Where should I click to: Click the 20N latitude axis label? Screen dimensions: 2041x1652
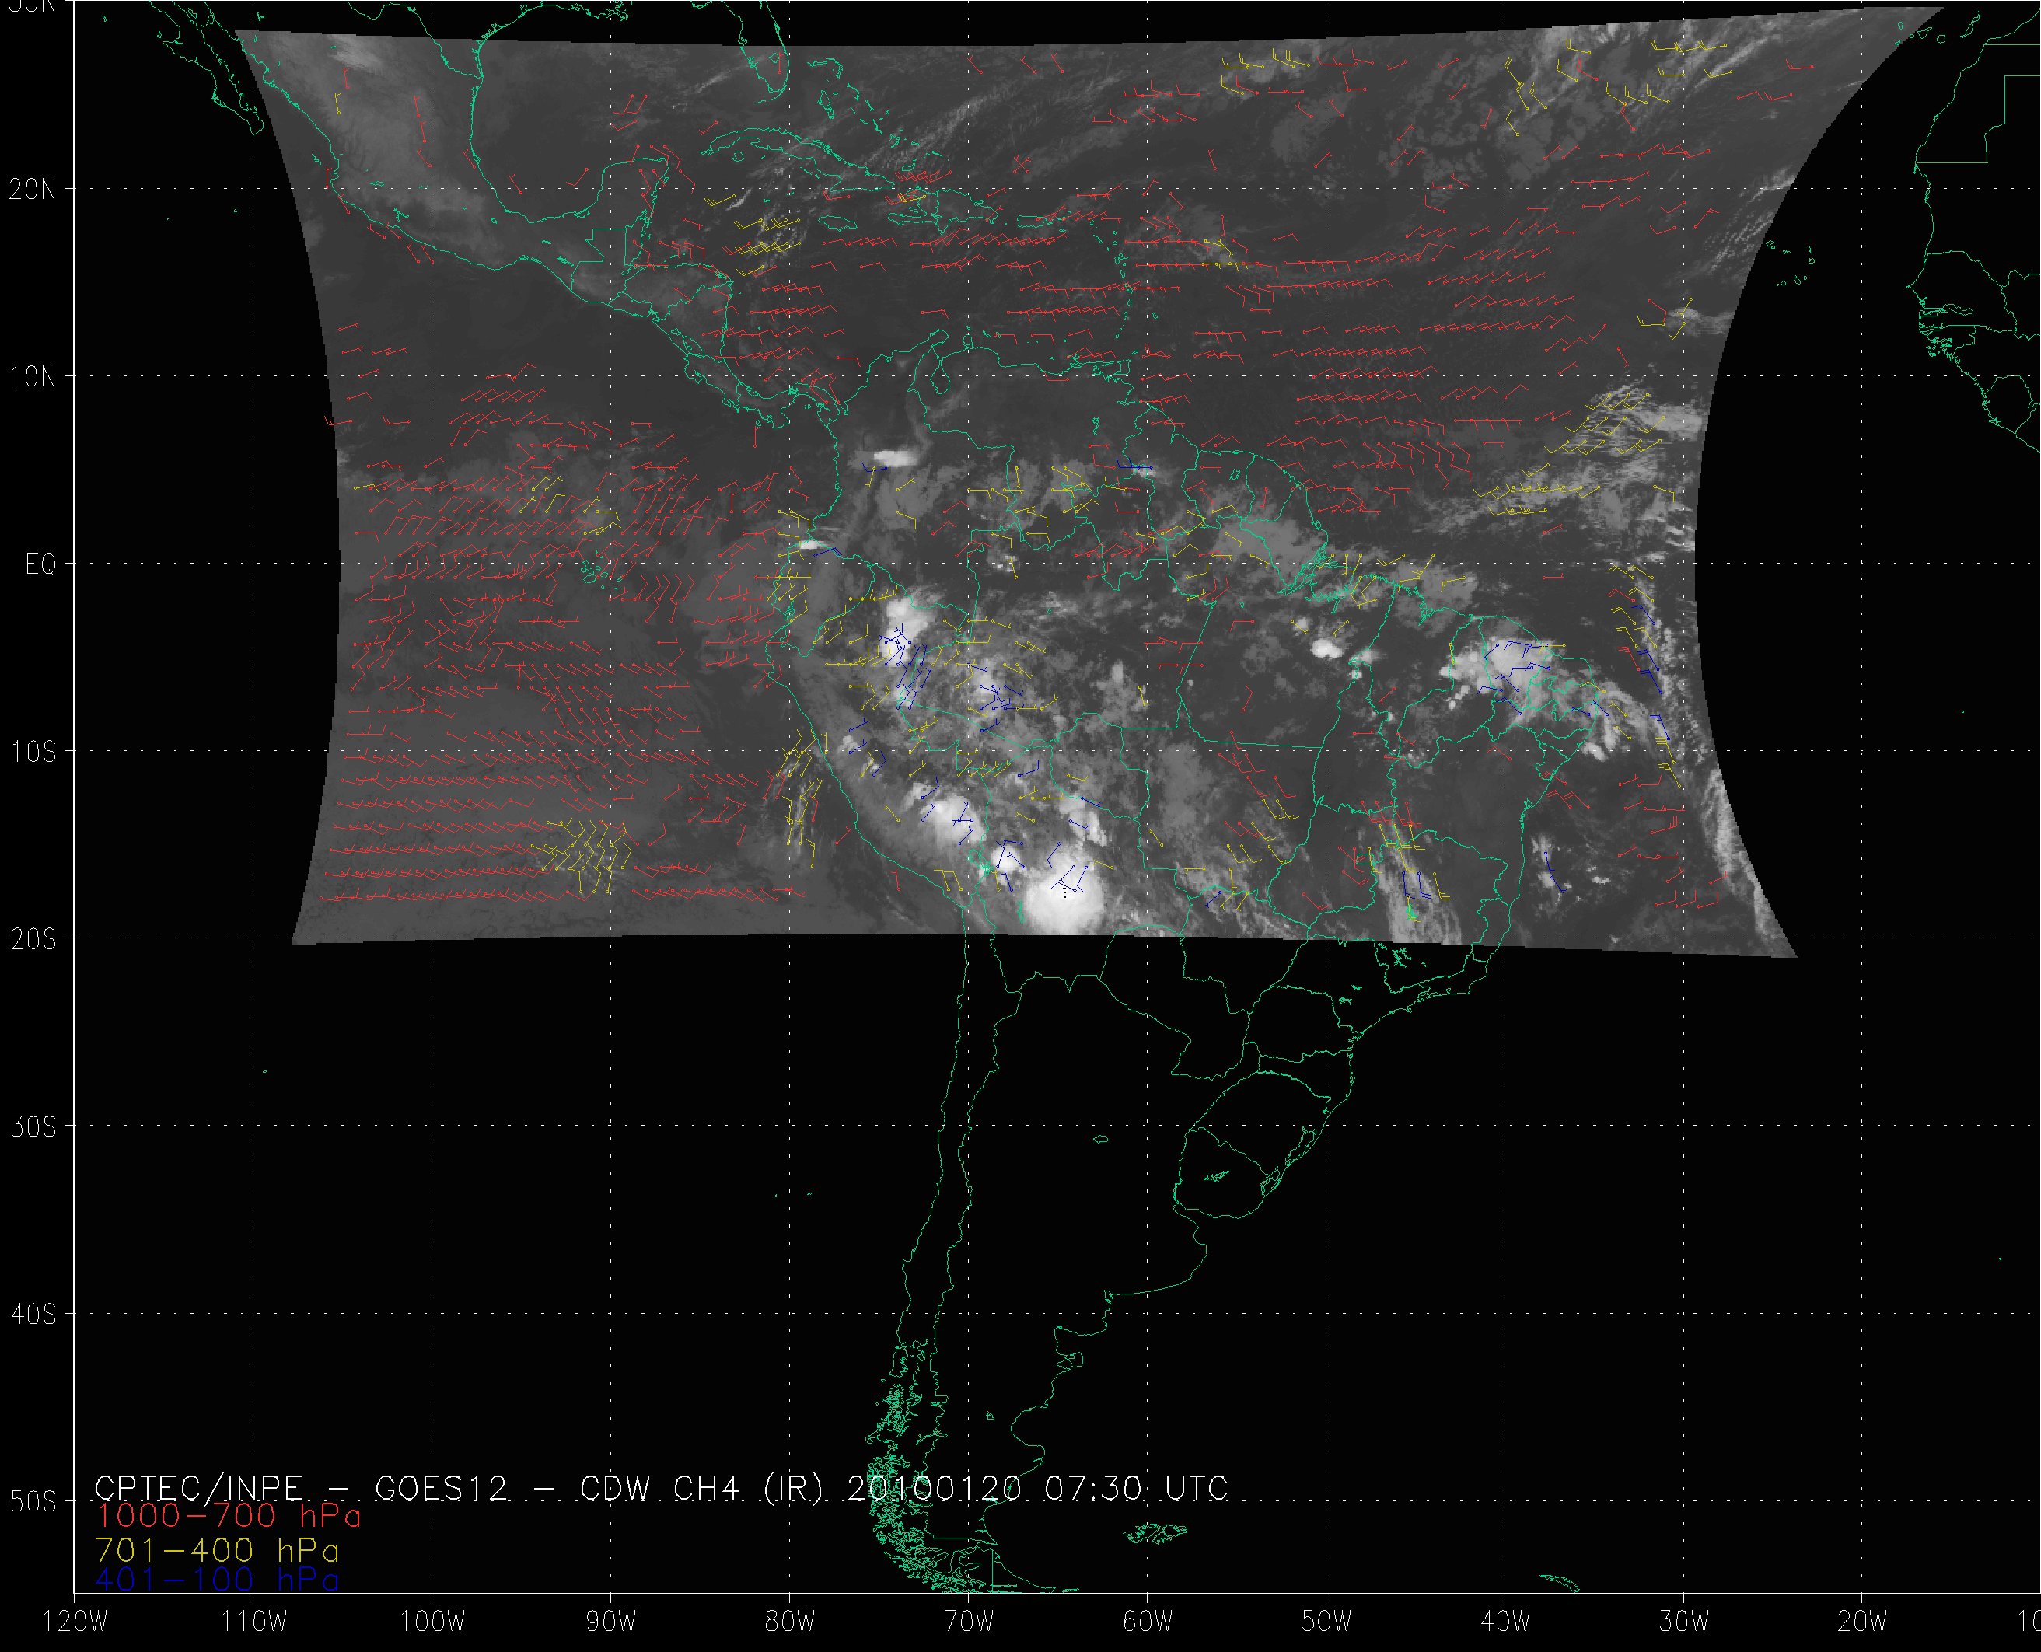pyautogui.click(x=33, y=190)
